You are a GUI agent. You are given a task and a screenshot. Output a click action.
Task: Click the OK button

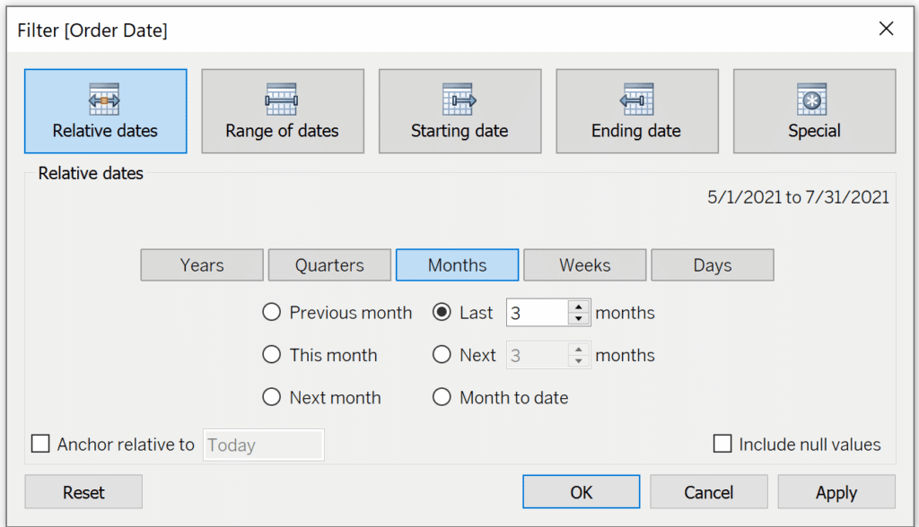click(582, 492)
